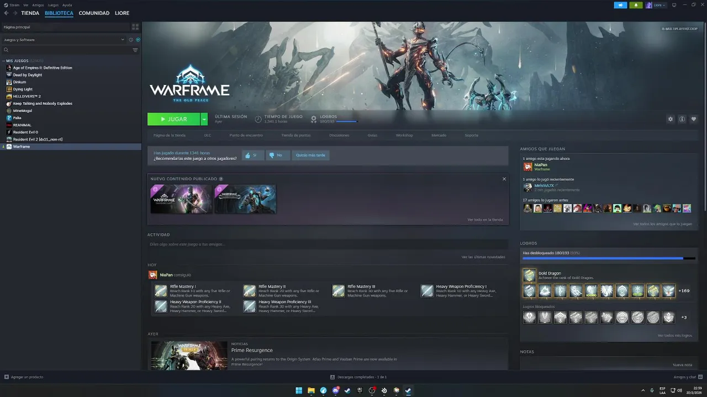Open the Juegos y Software filter dropdown
707x397 pixels.
[64, 40]
